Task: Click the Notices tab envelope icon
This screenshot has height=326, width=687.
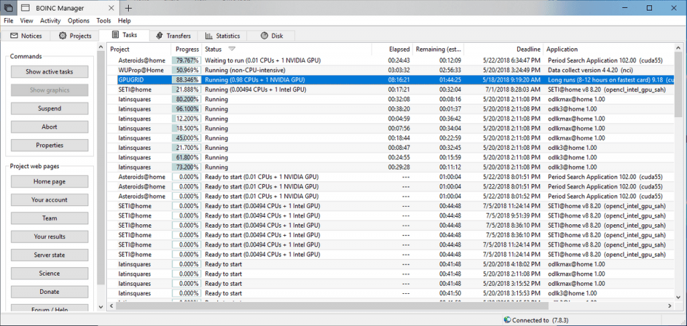Action: click(14, 36)
